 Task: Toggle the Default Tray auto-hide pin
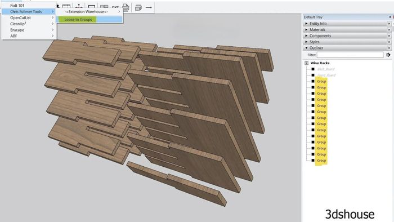(389, 17)
